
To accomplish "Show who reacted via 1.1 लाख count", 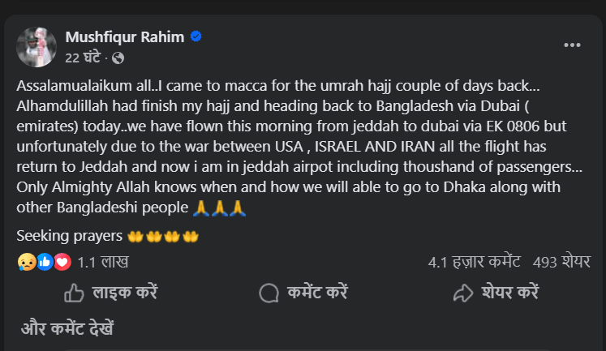I will click(x=102, y=263).
